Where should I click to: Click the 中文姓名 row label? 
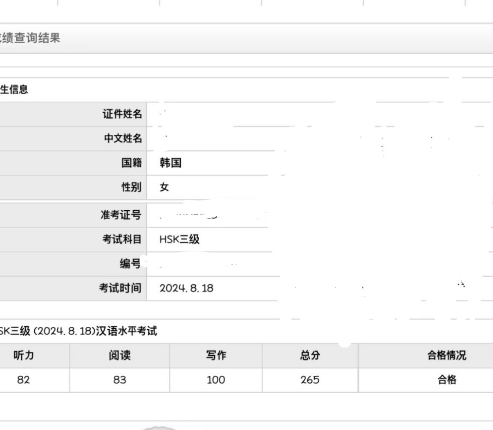123,138
